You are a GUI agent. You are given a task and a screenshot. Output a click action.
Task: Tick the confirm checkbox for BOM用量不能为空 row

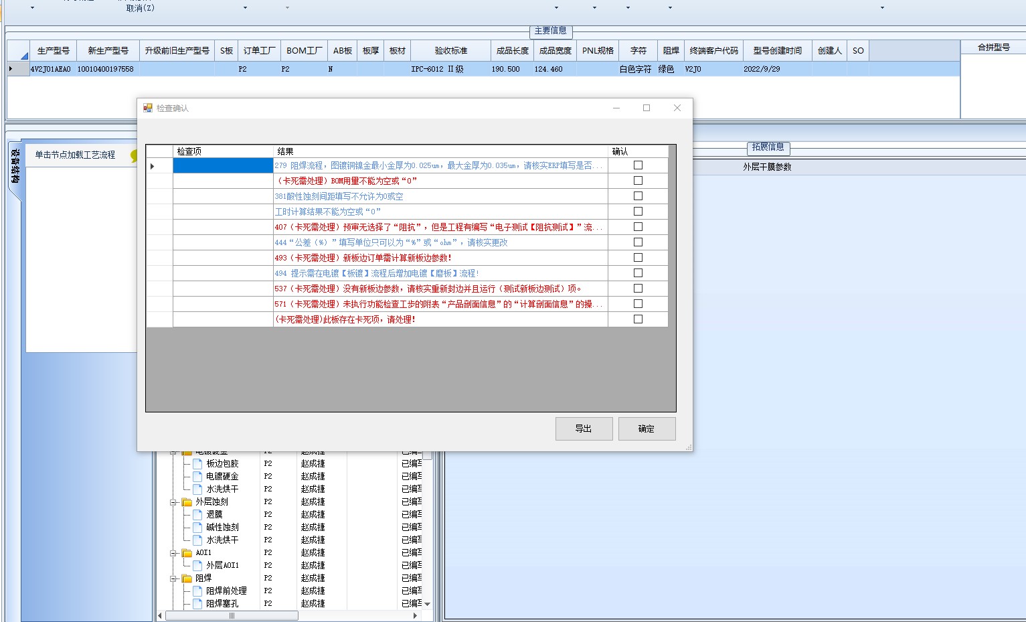638,180
